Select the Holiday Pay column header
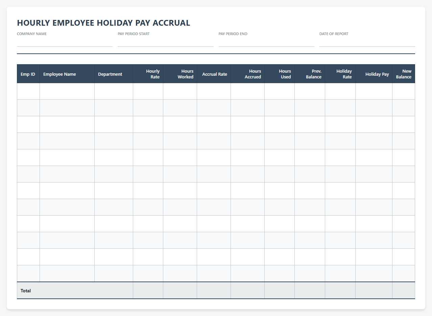Viewport: 432px width, 316px height. click(374, 74)
